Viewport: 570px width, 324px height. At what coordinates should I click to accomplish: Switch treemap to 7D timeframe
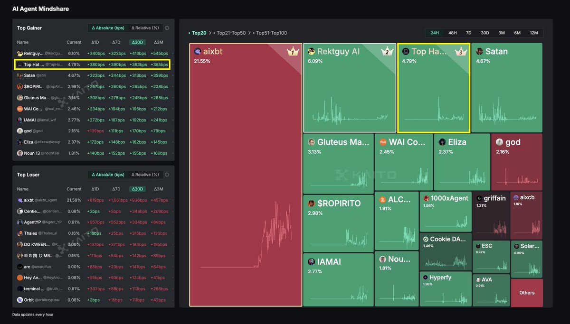click(x=468, y=33)
